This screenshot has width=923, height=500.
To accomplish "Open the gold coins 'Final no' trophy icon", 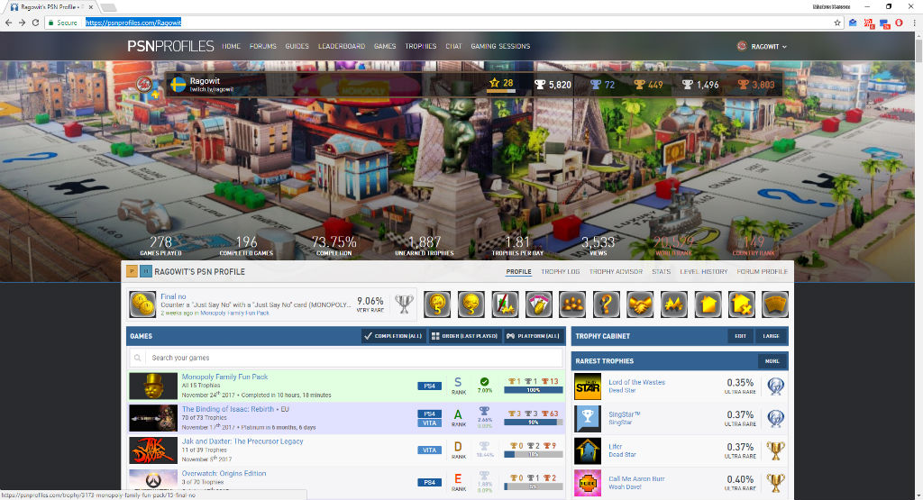I will 142,305.
